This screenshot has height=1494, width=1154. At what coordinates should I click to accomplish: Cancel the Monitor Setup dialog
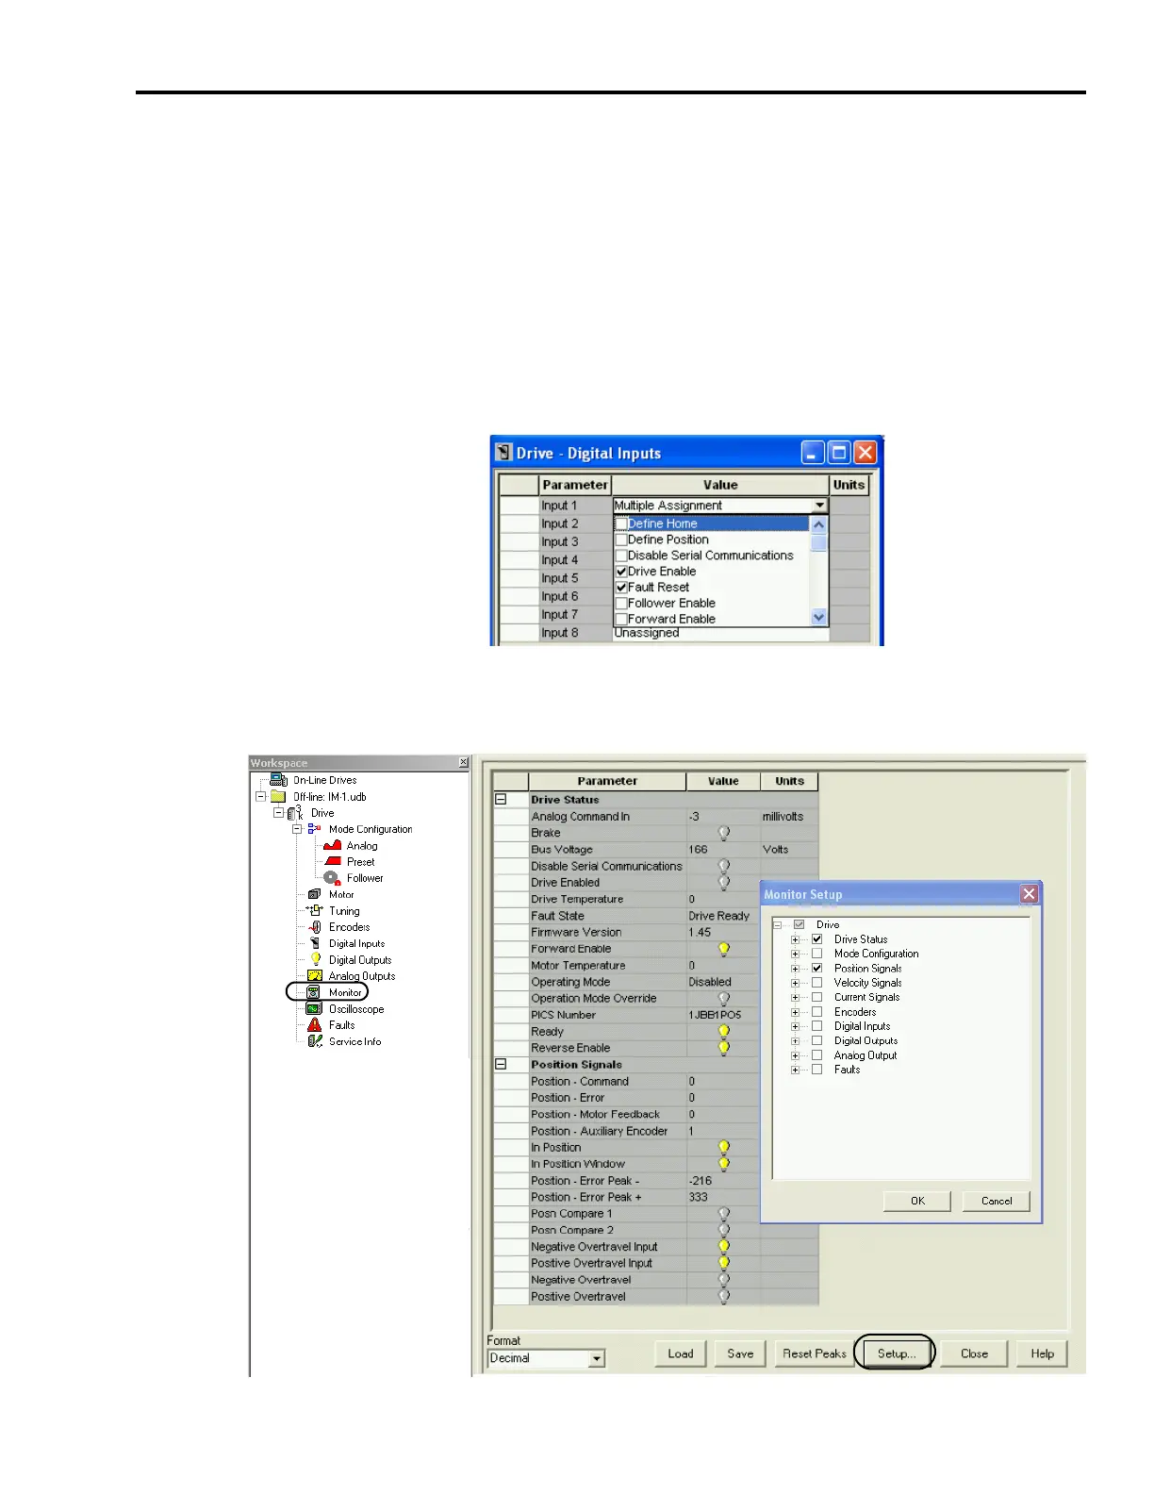[997, 1202]
